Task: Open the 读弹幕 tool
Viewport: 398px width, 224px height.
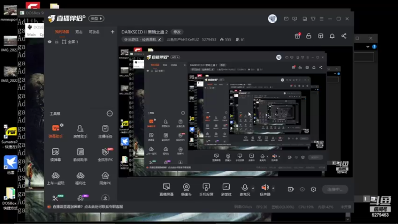Action: point(56,155)
